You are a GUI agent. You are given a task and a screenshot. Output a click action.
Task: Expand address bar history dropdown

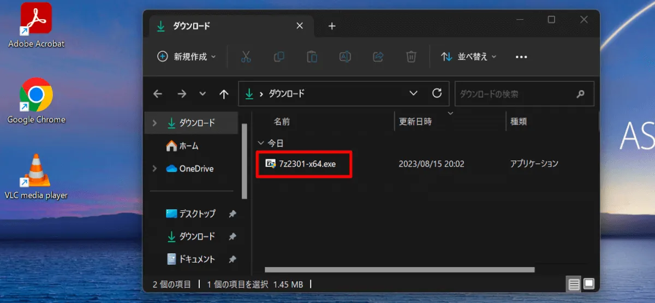(413, 93)
